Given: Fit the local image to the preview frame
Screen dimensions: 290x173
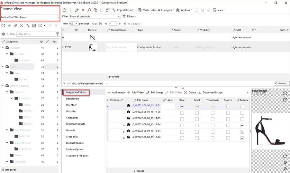Looking at the screenshot, I should (285, 93).
